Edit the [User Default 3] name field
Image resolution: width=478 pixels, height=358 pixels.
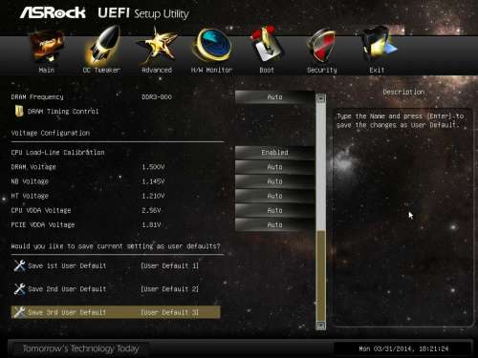pyautogui.click(x=170, y=312)
